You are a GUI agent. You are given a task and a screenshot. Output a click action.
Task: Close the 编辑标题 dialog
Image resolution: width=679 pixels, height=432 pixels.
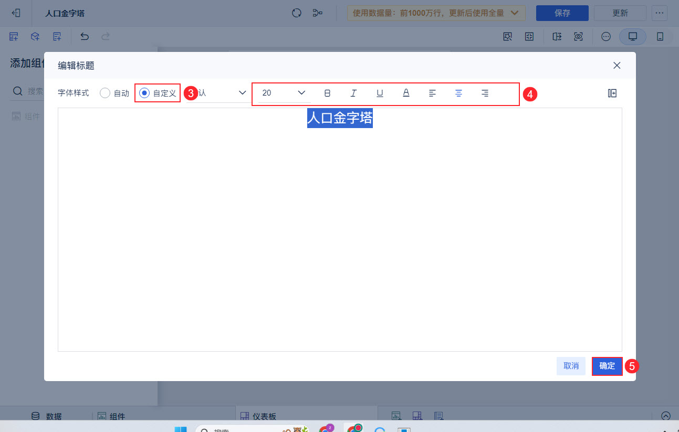pos(617,66)
